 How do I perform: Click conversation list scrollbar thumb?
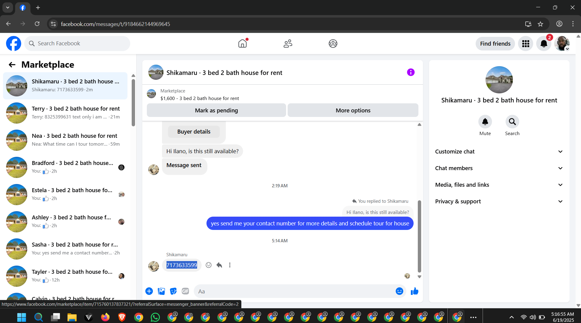click(x=133, y=102)
